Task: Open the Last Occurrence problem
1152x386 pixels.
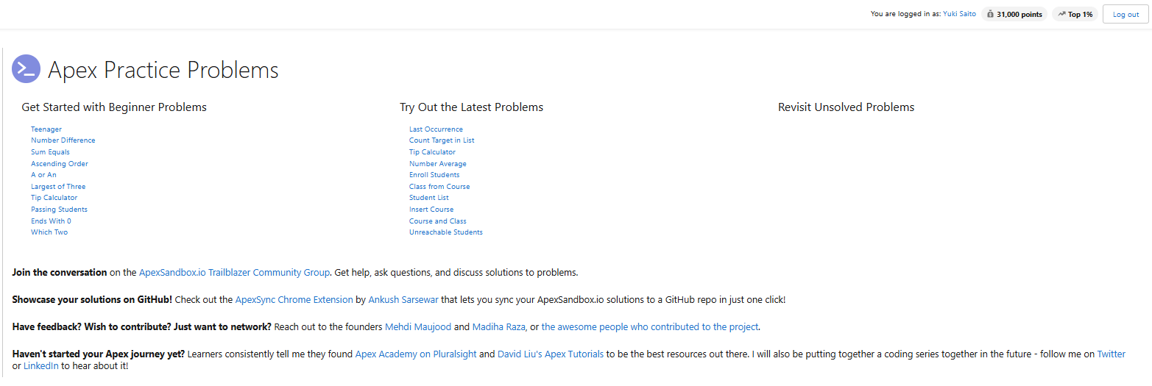Action: coord(436,129)
